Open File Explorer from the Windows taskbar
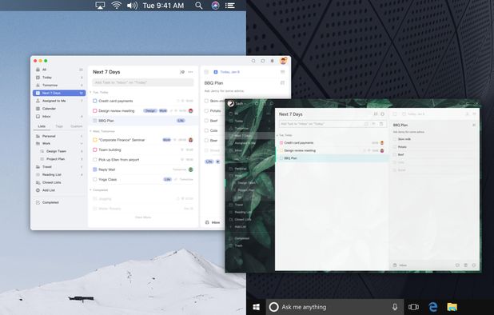 tap(452, 307)
